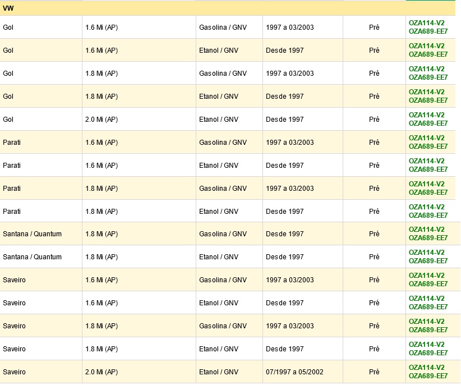The width and height of the screenshot is (461, 385).
Task: Click '1997 a 03/2003' in Saveiro 1.8 Mi row
Action: [289, 326]
